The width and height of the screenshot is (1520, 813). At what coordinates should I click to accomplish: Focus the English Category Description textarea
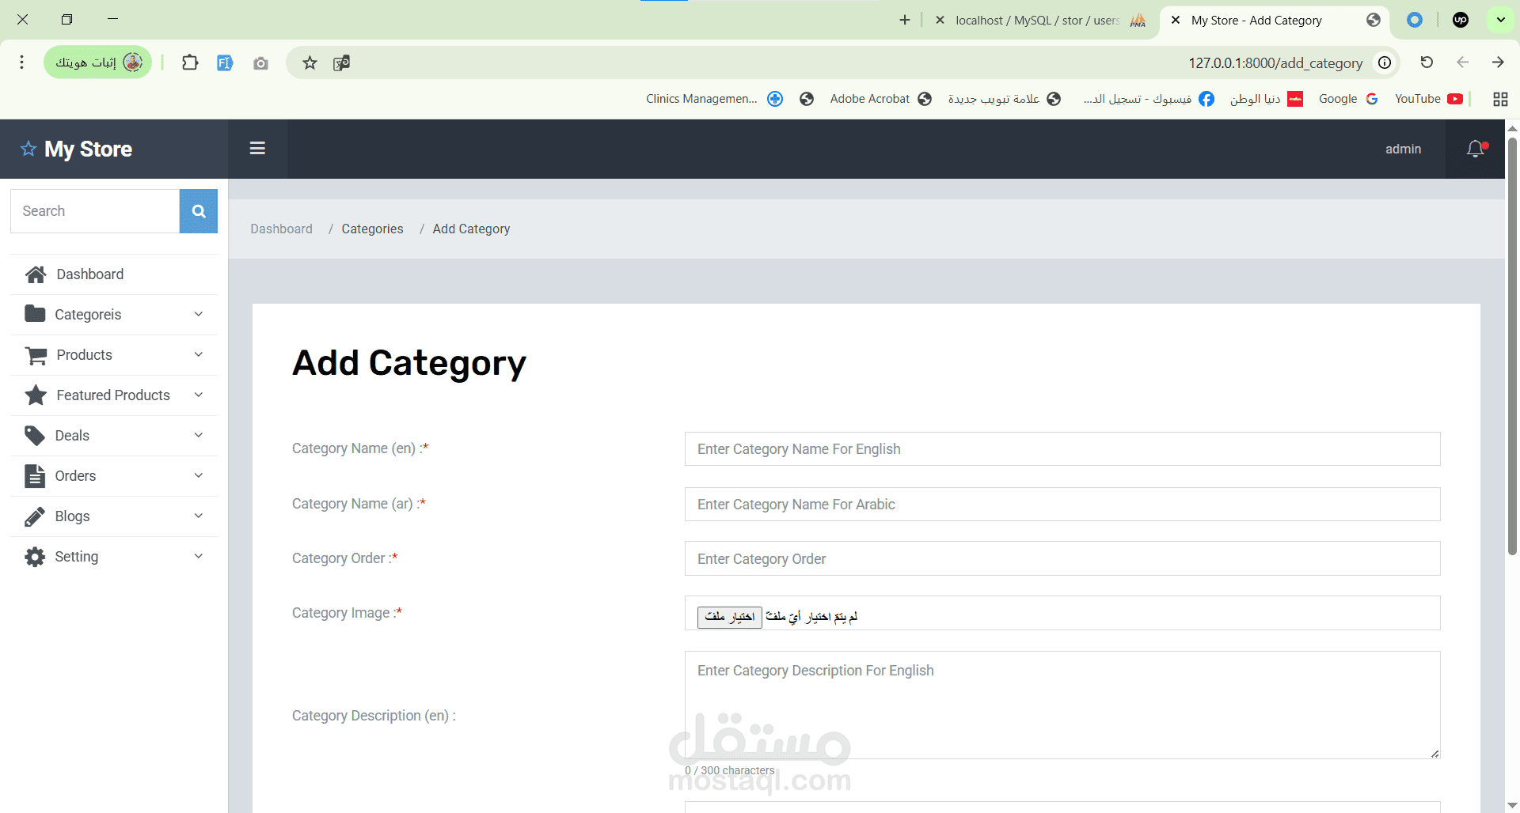1062,705
